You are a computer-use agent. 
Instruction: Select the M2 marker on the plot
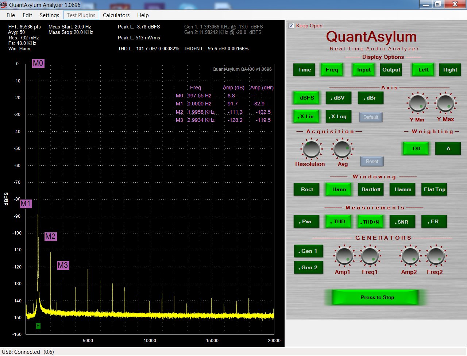pos(50,236)
